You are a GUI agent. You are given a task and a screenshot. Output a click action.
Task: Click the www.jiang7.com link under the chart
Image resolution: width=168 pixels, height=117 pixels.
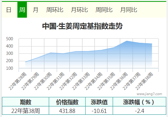coord(149,94)
